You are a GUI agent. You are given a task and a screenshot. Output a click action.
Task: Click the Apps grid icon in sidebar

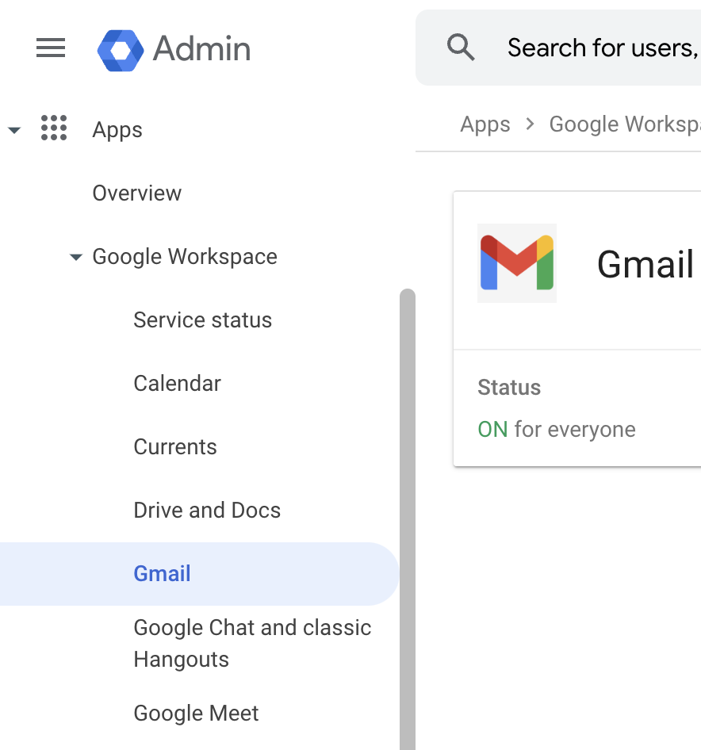54,128
